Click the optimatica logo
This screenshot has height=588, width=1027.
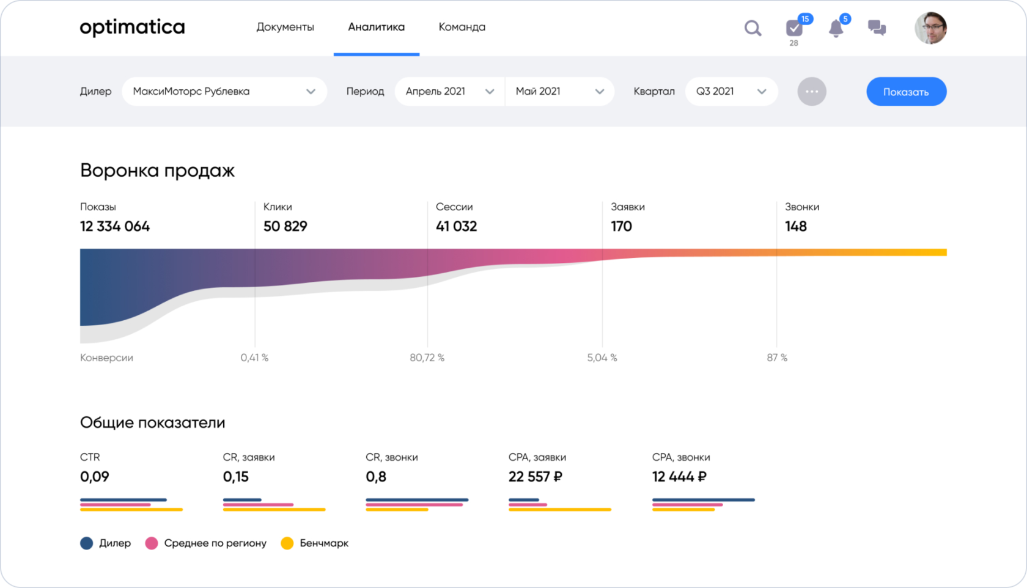(x=132, y=28)
